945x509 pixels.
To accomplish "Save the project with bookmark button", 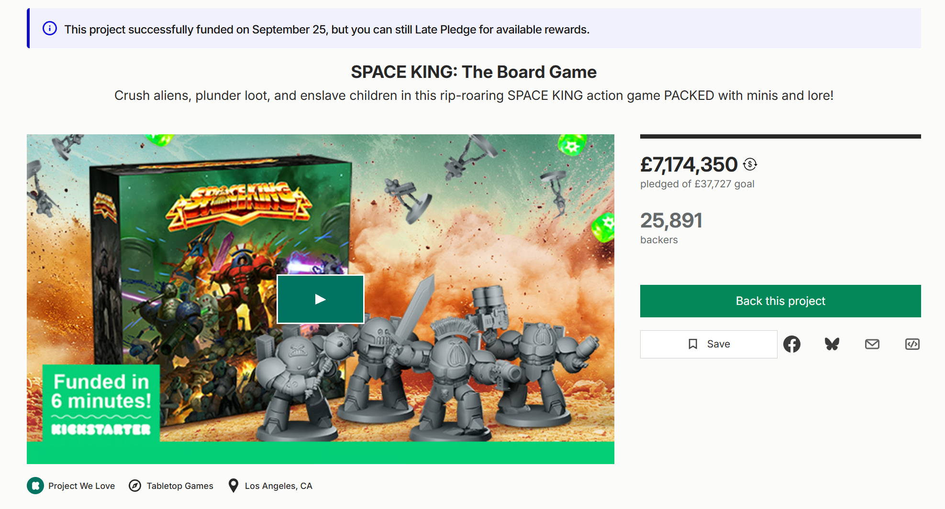I will 709,344.
